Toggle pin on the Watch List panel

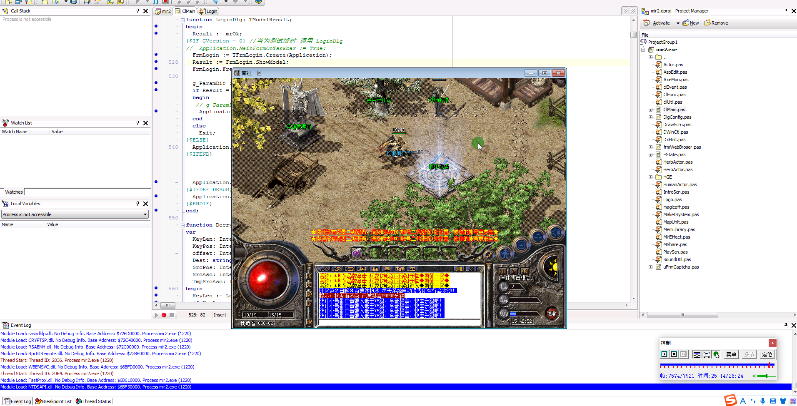click(x=137, y=123)
